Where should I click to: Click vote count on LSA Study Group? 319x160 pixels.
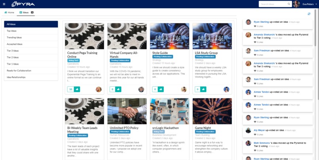(197, 89)
